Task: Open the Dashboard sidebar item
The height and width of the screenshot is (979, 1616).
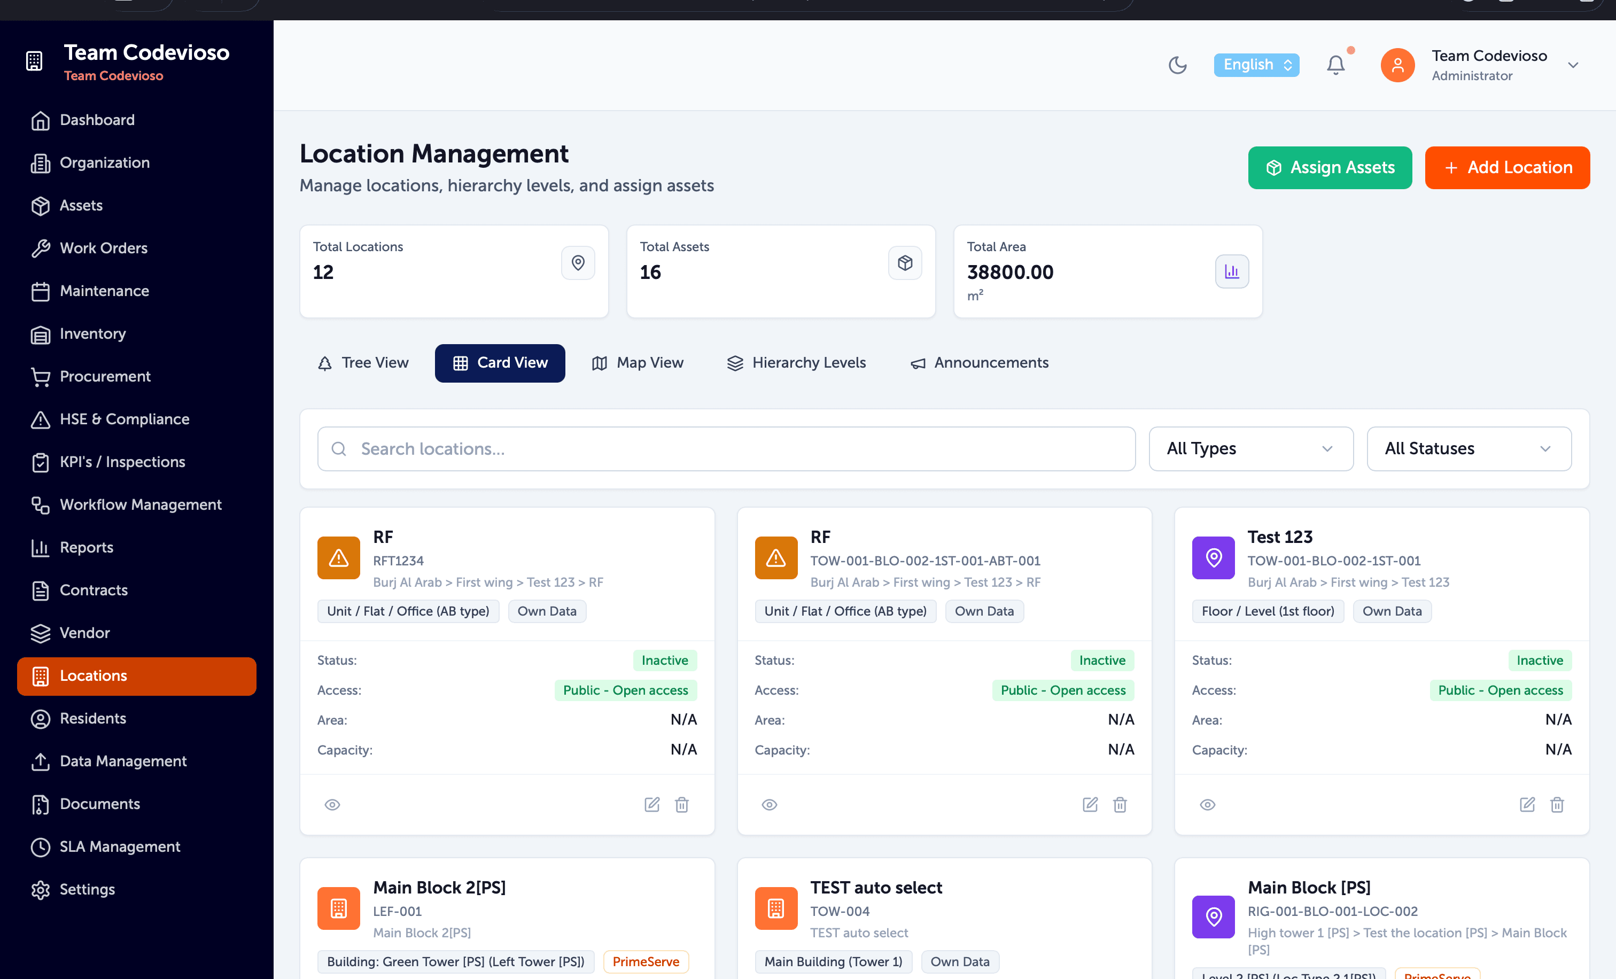Action: [136, 120]
